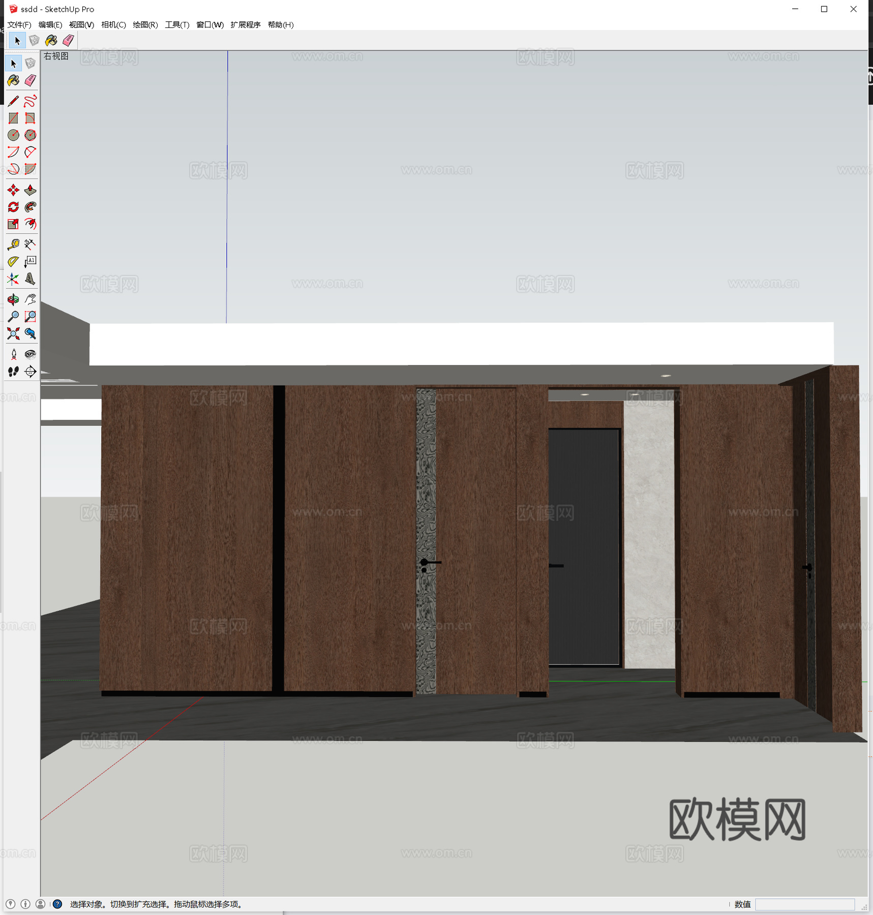
Task: Click the geo-location status bar icon
Action: [10, 904]
